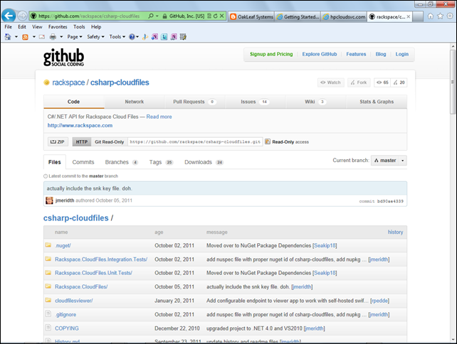The height and width of the screenshot is (344, 457).
Task: Open the command bar Tools dropdown
Action: pyautogui.click(x=117, y=37)
